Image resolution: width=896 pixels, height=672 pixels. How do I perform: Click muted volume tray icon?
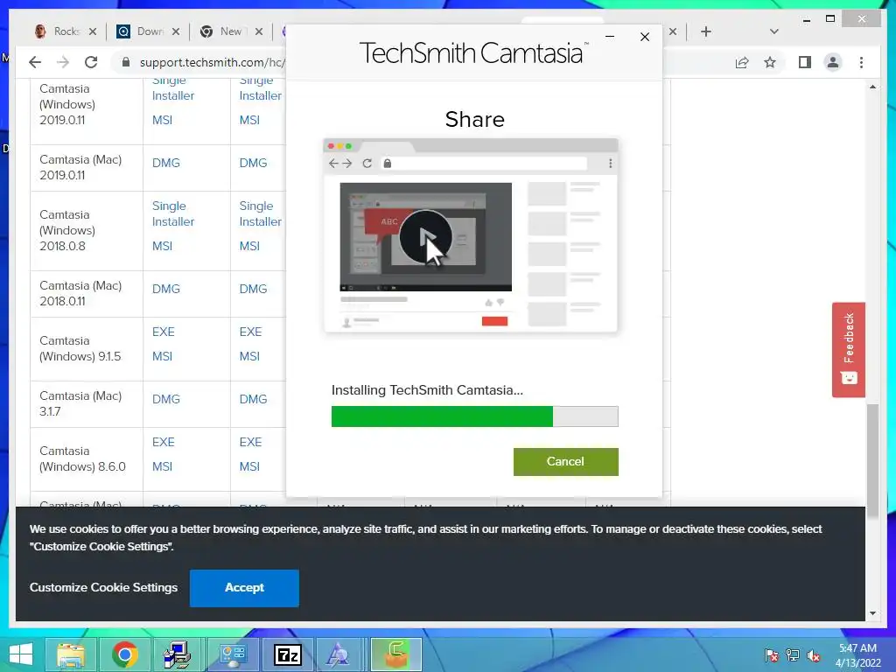(x=814, y=655)
